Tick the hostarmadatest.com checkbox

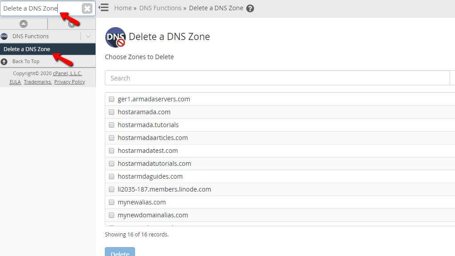point(112,151)
